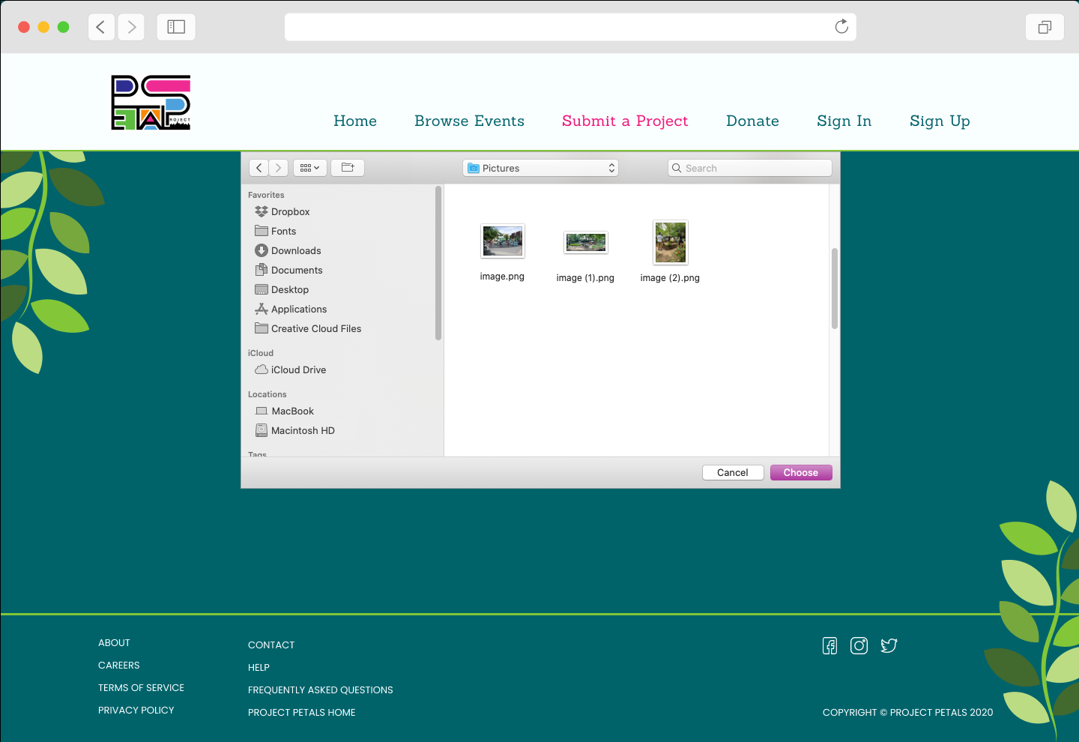Click the Project Petals logo
This screenshot has width=1079, height=742.
click(x=151, y=103)
